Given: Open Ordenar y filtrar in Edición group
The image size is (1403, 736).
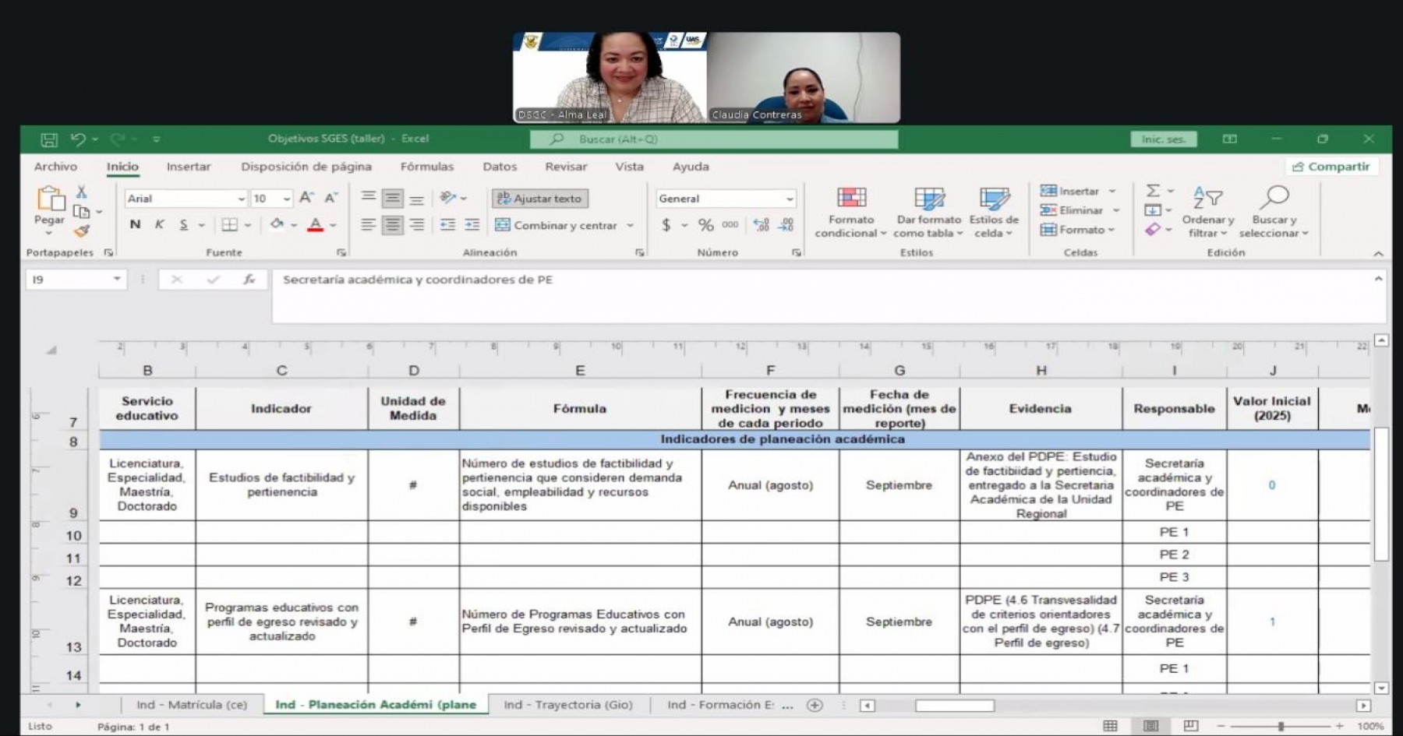Looking at the screenshot, I should [x=1207, y=212].
